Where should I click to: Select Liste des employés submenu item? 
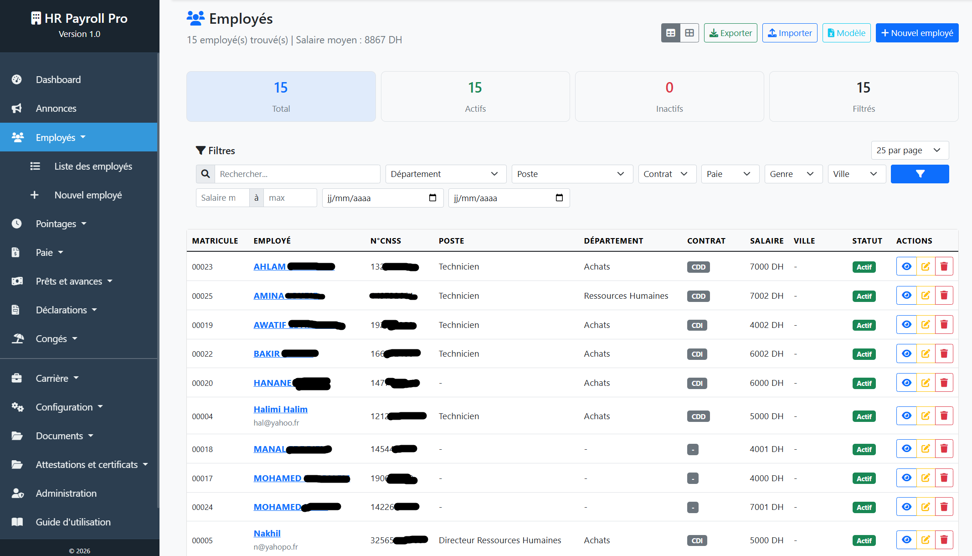pos(78,166)
